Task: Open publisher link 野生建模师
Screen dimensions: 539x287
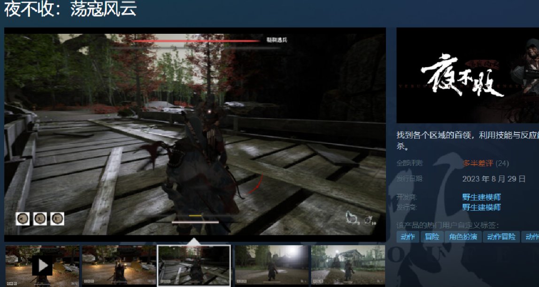Action: point(481,207)
